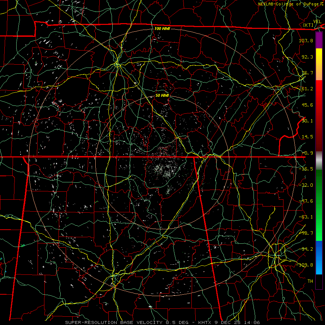The width and height of the screenshot is (325, 325).
Task: Click the 61.2 velocity scale value
Action: click(307, 89)
